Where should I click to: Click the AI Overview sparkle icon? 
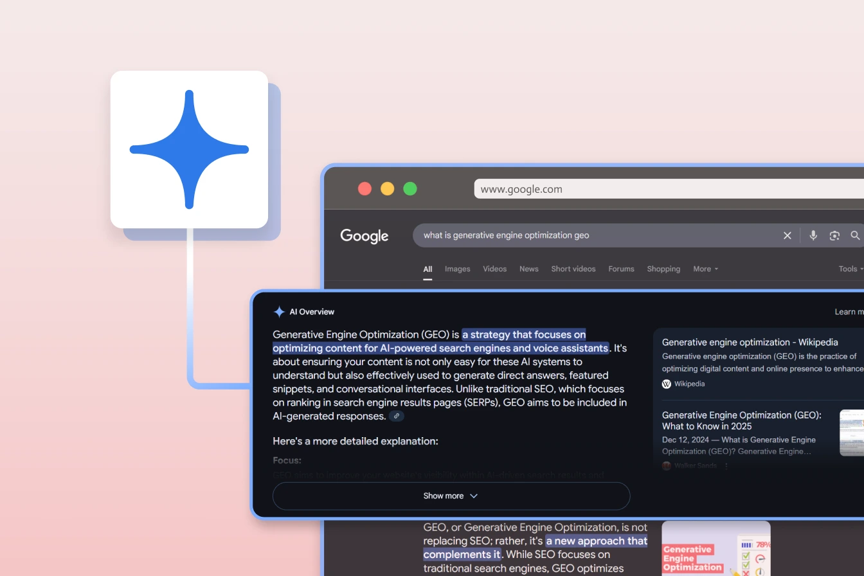pyautogui.click(x=279, y=312)
